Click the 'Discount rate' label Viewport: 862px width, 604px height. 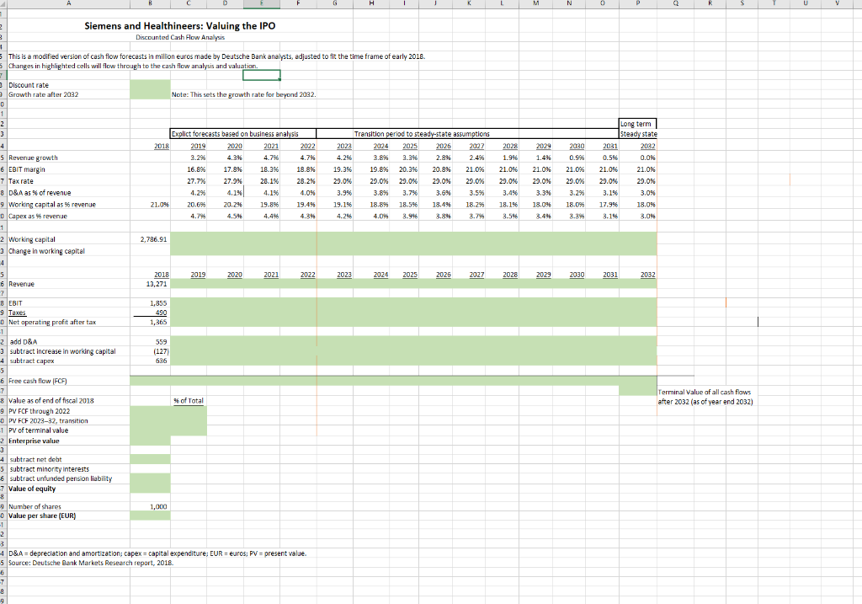coord(29,85)
